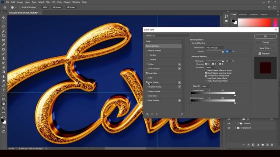
Task: Click the New Style button
Action: click(x=266, y=48)
